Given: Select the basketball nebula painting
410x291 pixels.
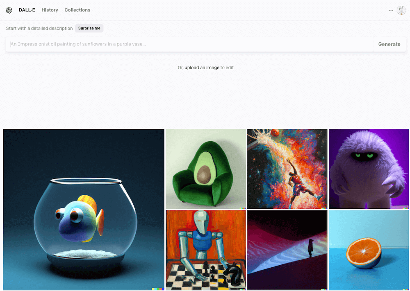Looking at the screenshot, I should pos(287,169).
